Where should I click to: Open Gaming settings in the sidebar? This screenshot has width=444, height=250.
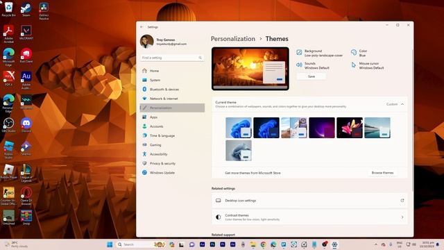point(172,145)
